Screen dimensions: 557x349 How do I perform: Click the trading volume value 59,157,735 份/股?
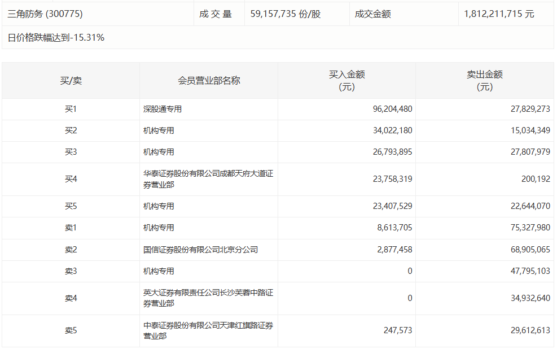pos(285,14)
